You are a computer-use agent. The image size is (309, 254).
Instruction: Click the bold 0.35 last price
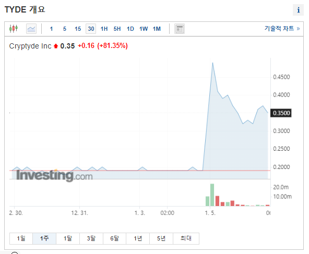67,46
